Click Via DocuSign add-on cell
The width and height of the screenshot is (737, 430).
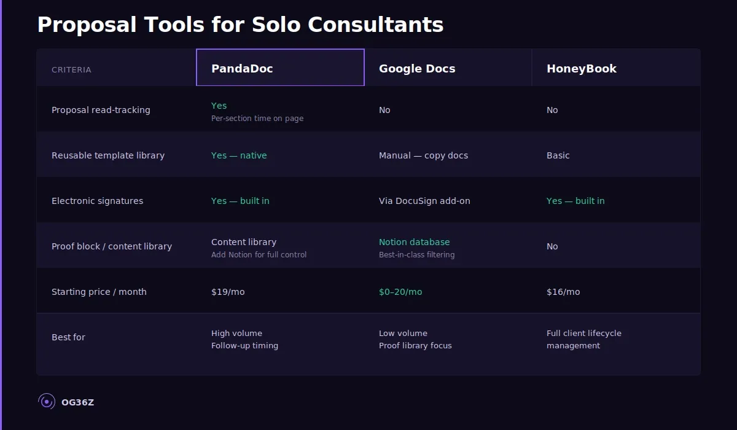pos(424,200)
